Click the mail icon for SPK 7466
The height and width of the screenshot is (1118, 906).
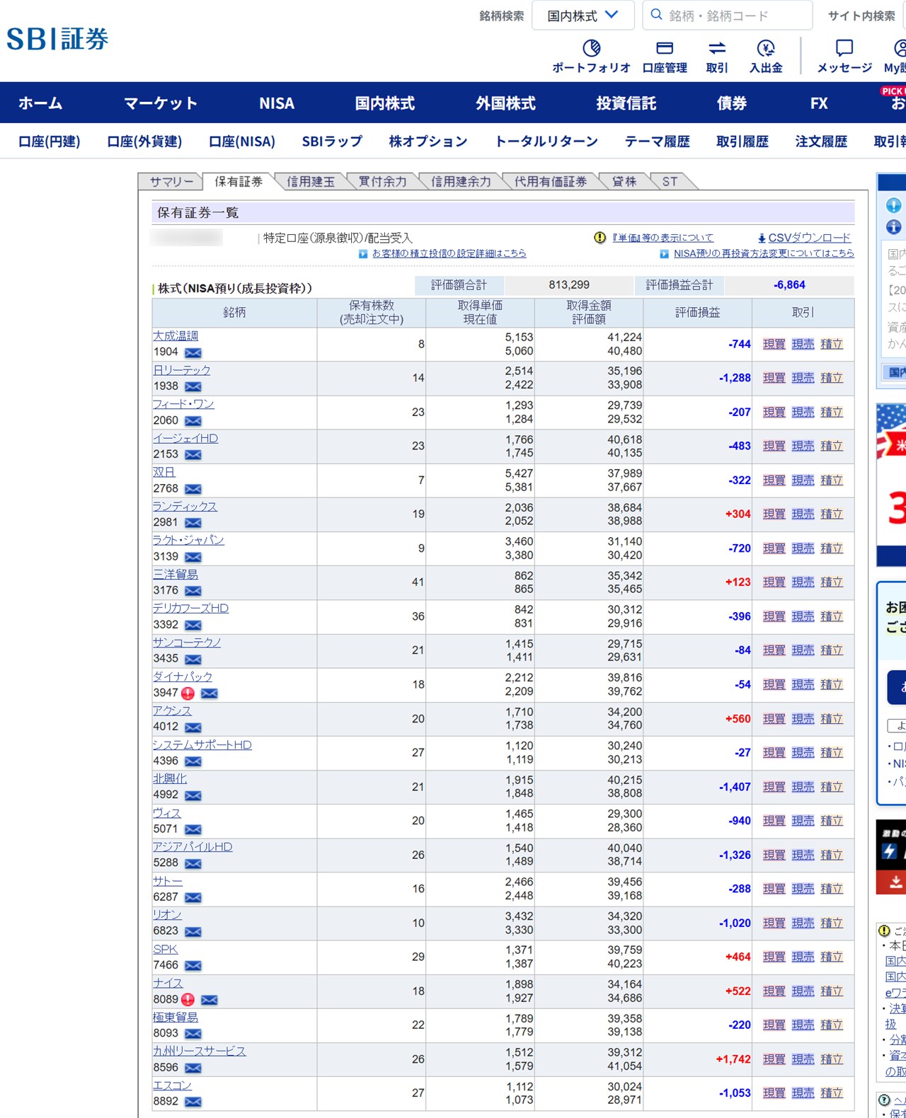[x=193, y=966]
